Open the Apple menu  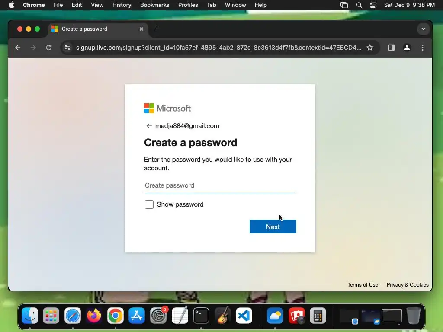tap(11, 5)
